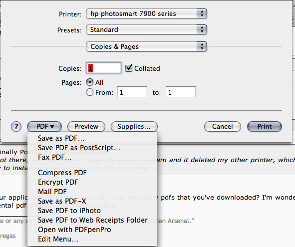Click the 'to' page number field

click(x=181, y=92)
